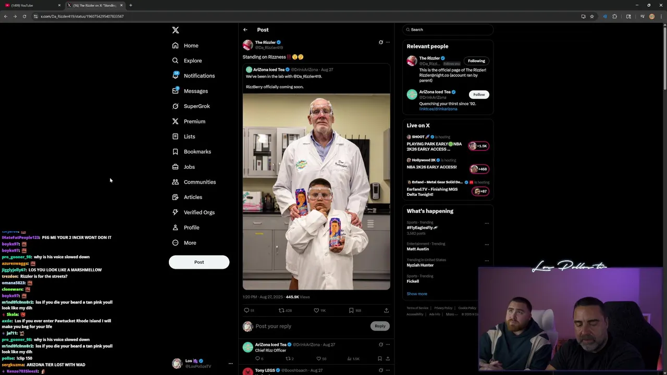Image resolution: width=667 pixels, height=375 pixels.
Task: Click the Bookmarks icon in sidebar
Action: pos(175,152)
